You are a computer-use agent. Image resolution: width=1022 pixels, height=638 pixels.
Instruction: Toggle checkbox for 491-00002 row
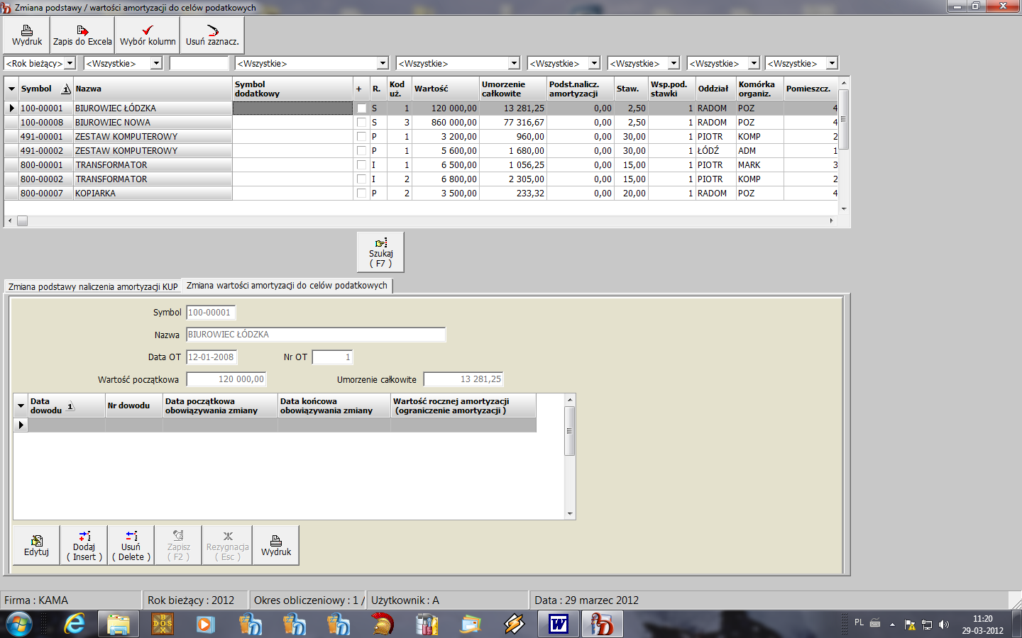[361, 151]
